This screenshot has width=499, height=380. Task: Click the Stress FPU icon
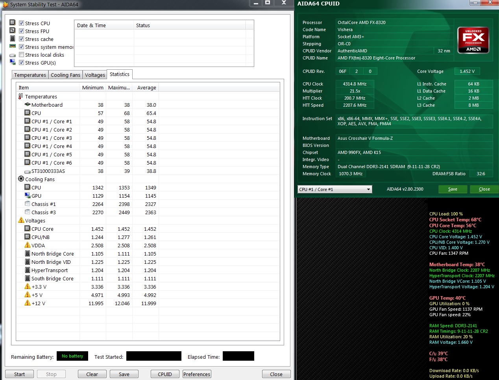pos(12,31)
